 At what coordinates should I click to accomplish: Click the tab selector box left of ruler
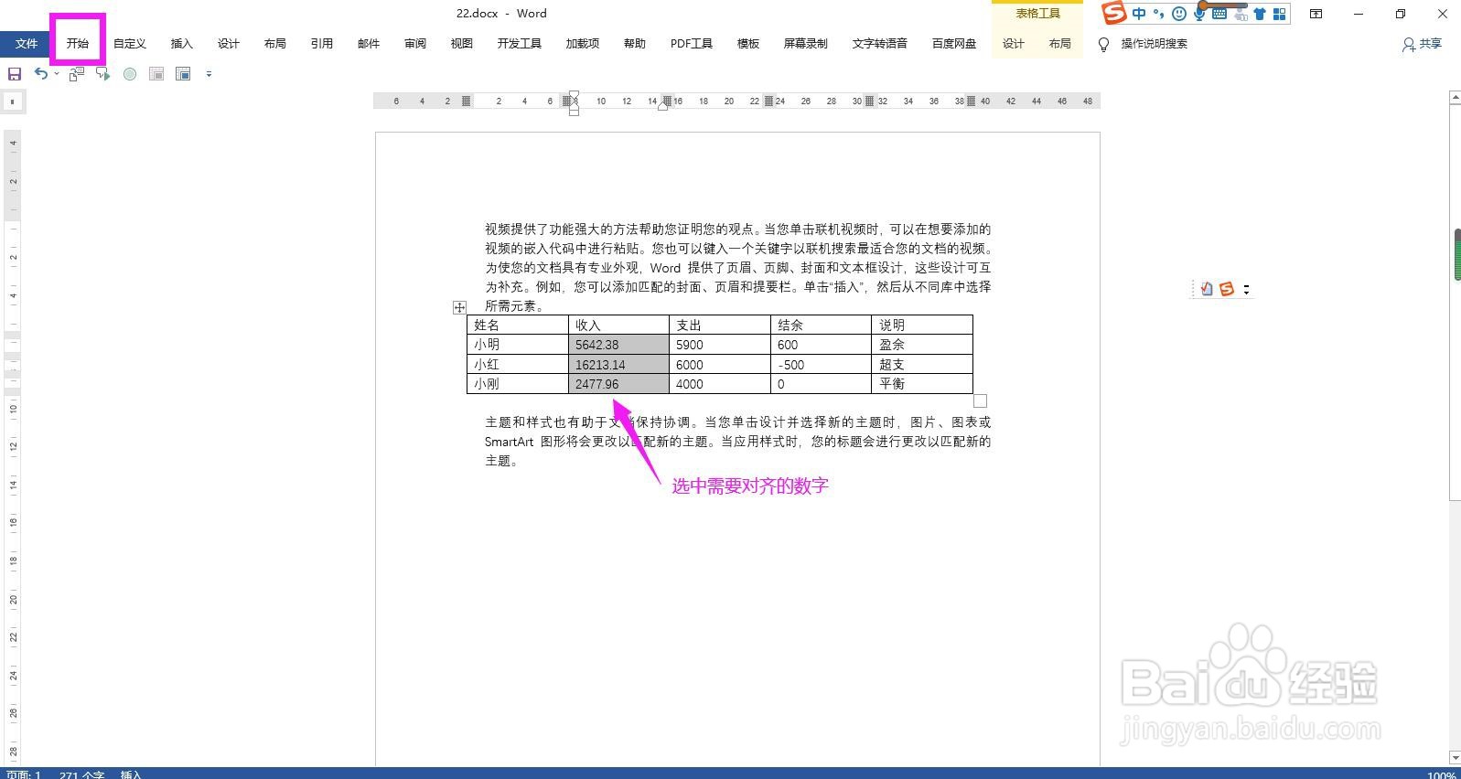click(12, 101)
